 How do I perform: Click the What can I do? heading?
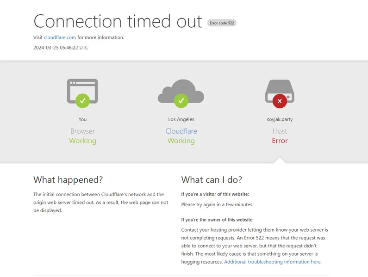click(212, 180)
